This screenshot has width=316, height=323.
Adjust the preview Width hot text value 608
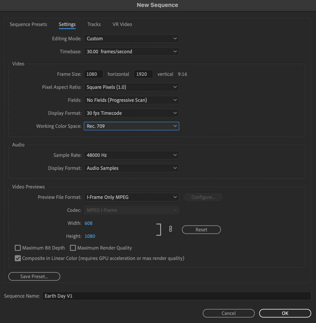tap(88, 223)
